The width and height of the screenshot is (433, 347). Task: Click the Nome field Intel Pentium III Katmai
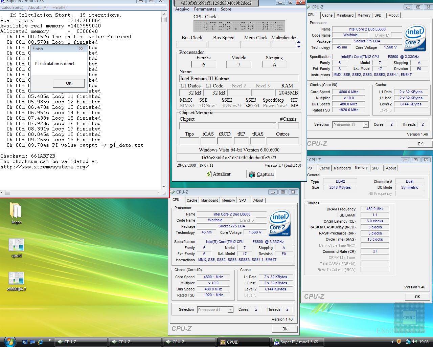point(239,79)
